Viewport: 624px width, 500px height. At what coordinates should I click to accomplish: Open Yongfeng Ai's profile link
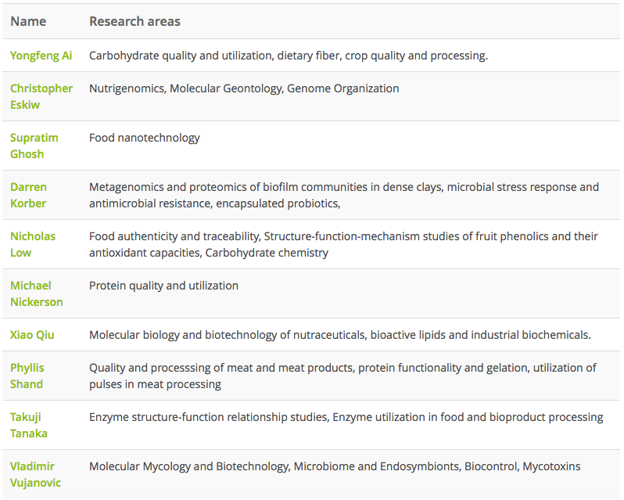(x=41, y=56)
